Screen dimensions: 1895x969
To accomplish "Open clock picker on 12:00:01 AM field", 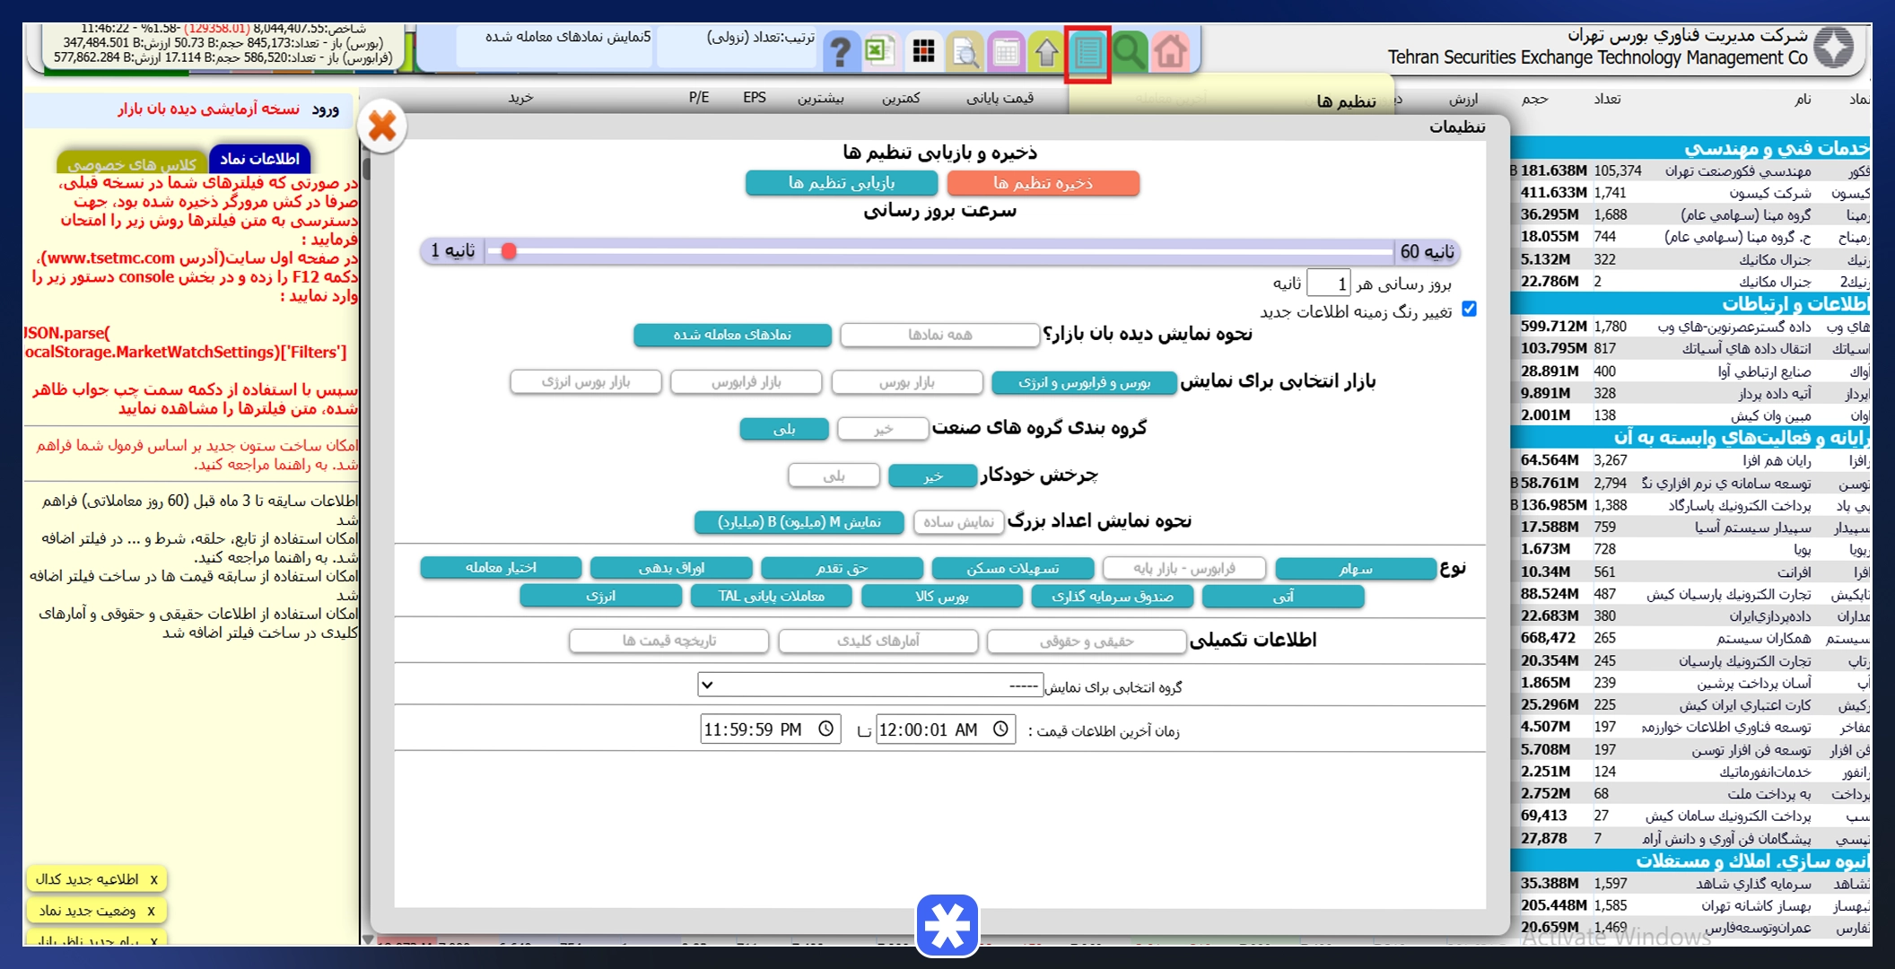I will point(1000,730).
